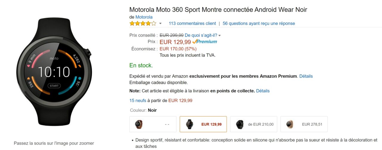The image size is (382, 150).
Task: View the 56 questions ayant reçu une réponse
Action: point(259,24)
